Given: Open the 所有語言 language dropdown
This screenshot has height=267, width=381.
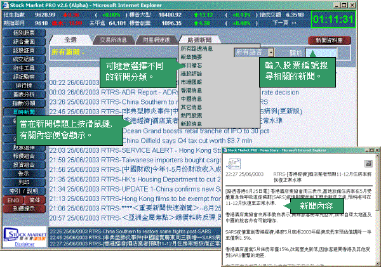Looking at the screenshot, I should 254,53.
